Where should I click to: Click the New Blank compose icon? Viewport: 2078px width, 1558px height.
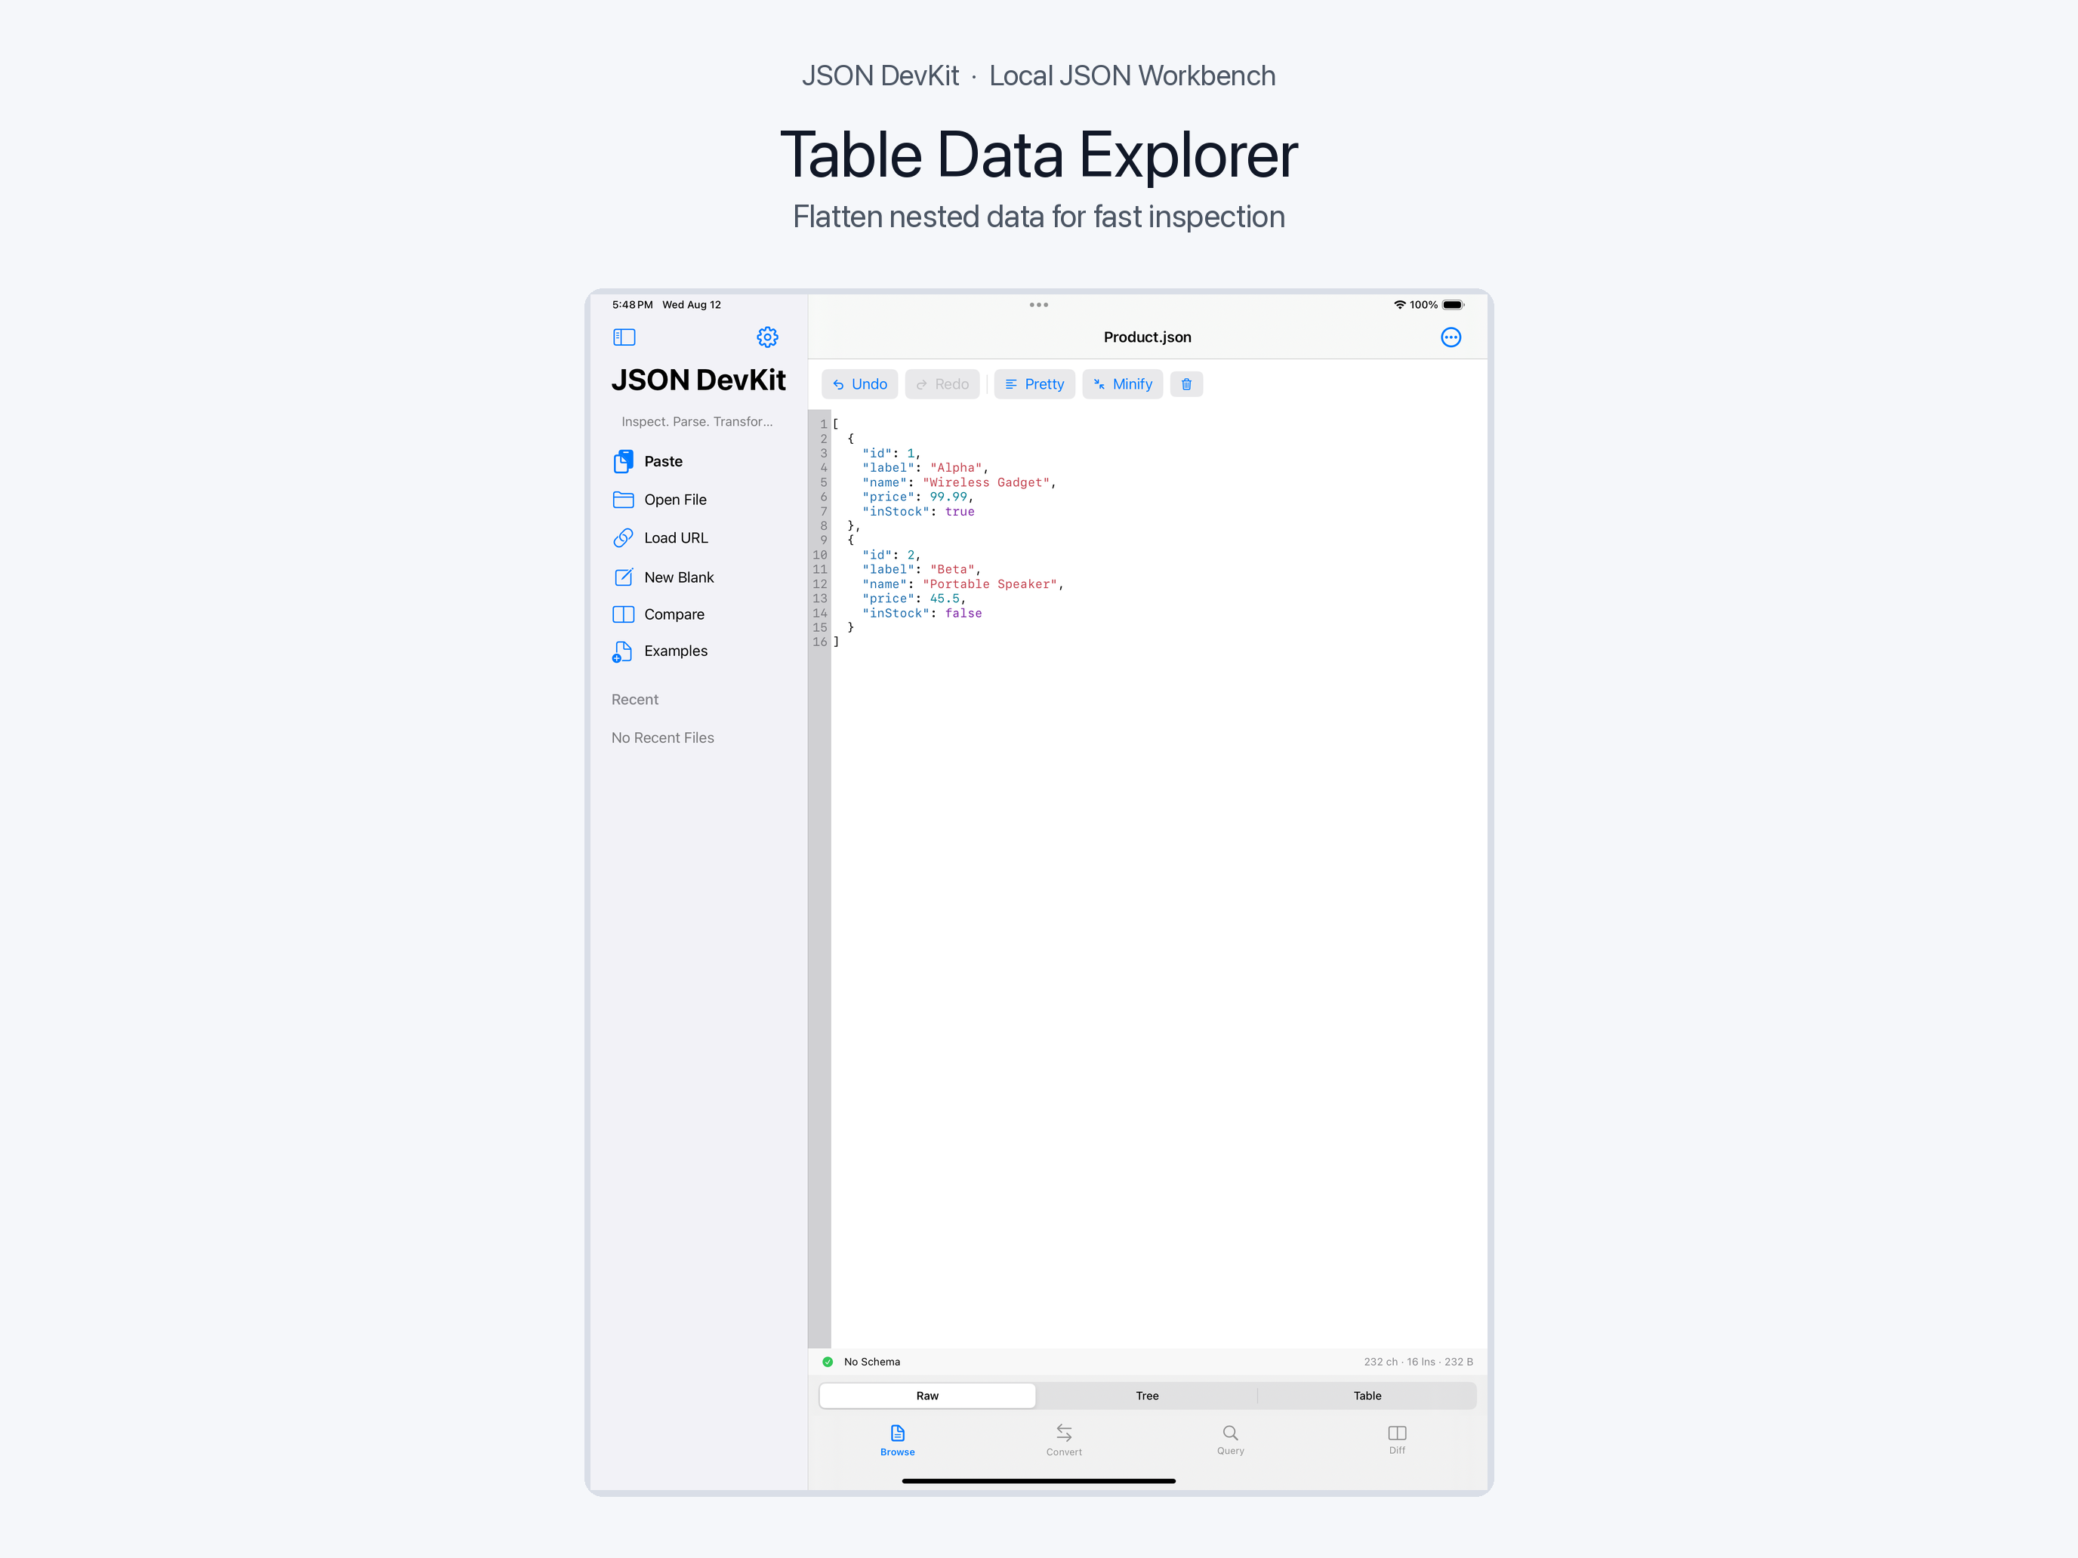[623, 577]
